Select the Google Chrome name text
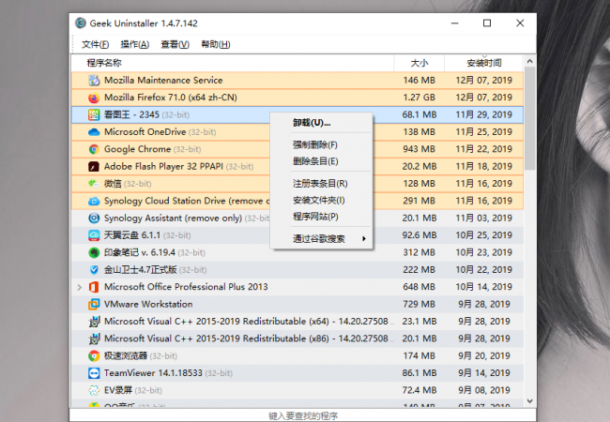The width and height of the screenshot is (610, 422). pyautogui.click(x=137, y=149)
